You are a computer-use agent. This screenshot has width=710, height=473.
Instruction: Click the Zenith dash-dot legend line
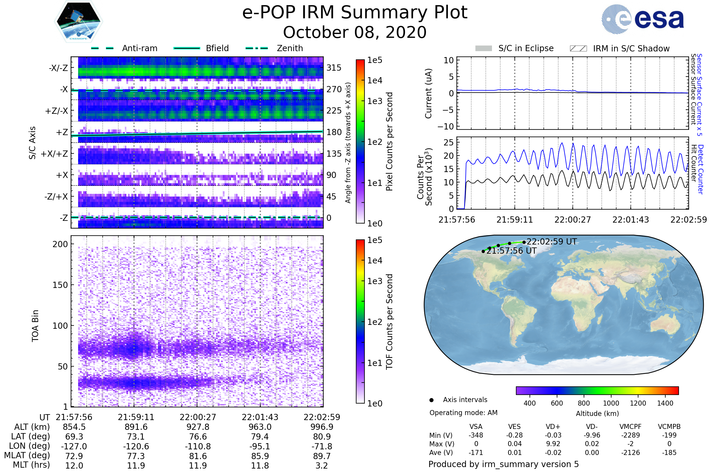(x=257, y=48)
